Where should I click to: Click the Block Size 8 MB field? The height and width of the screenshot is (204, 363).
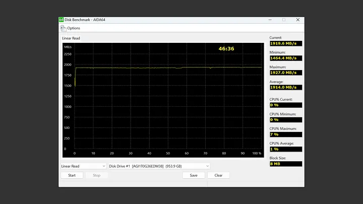click(x=286, y=164)
